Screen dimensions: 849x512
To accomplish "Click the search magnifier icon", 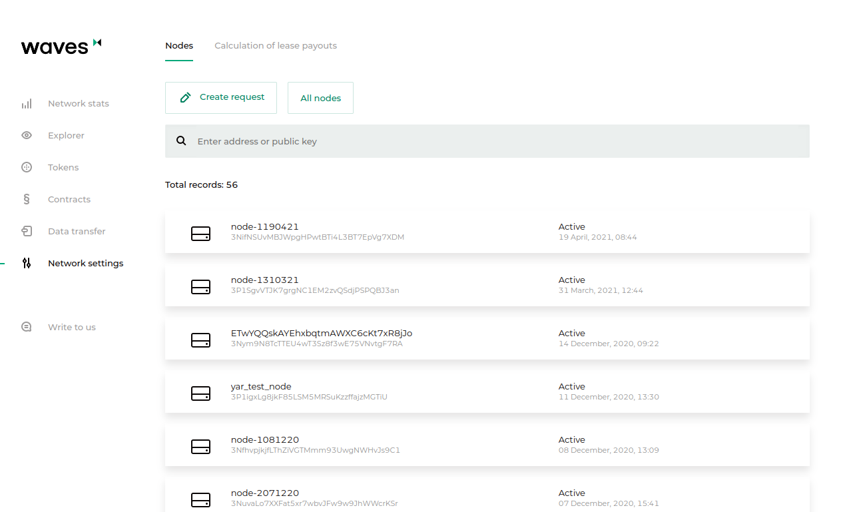I will (181, 141).
